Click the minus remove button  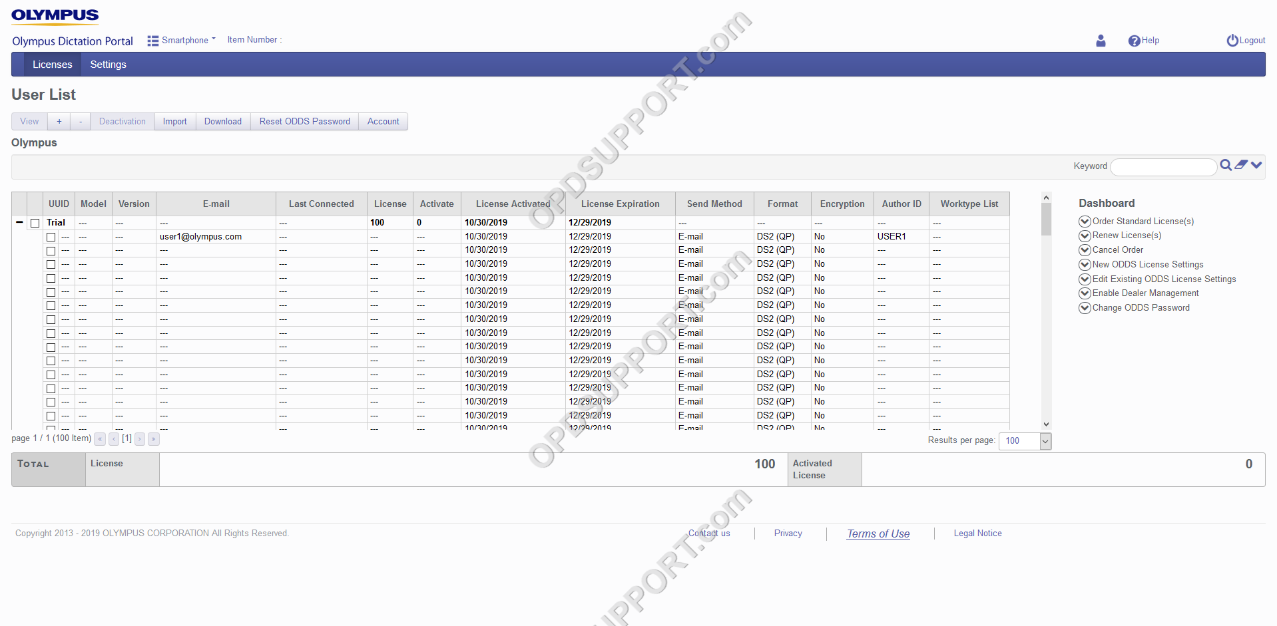(81, 121)
